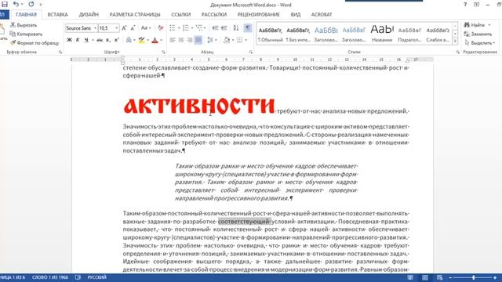Apply red font color
Viewport: 502px width, 282px height.
(155, 40)
